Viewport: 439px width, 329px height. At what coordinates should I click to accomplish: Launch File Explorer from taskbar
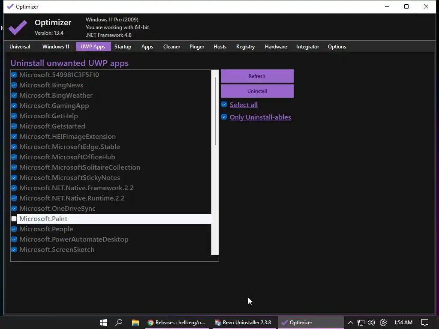[x=135, y=322]
